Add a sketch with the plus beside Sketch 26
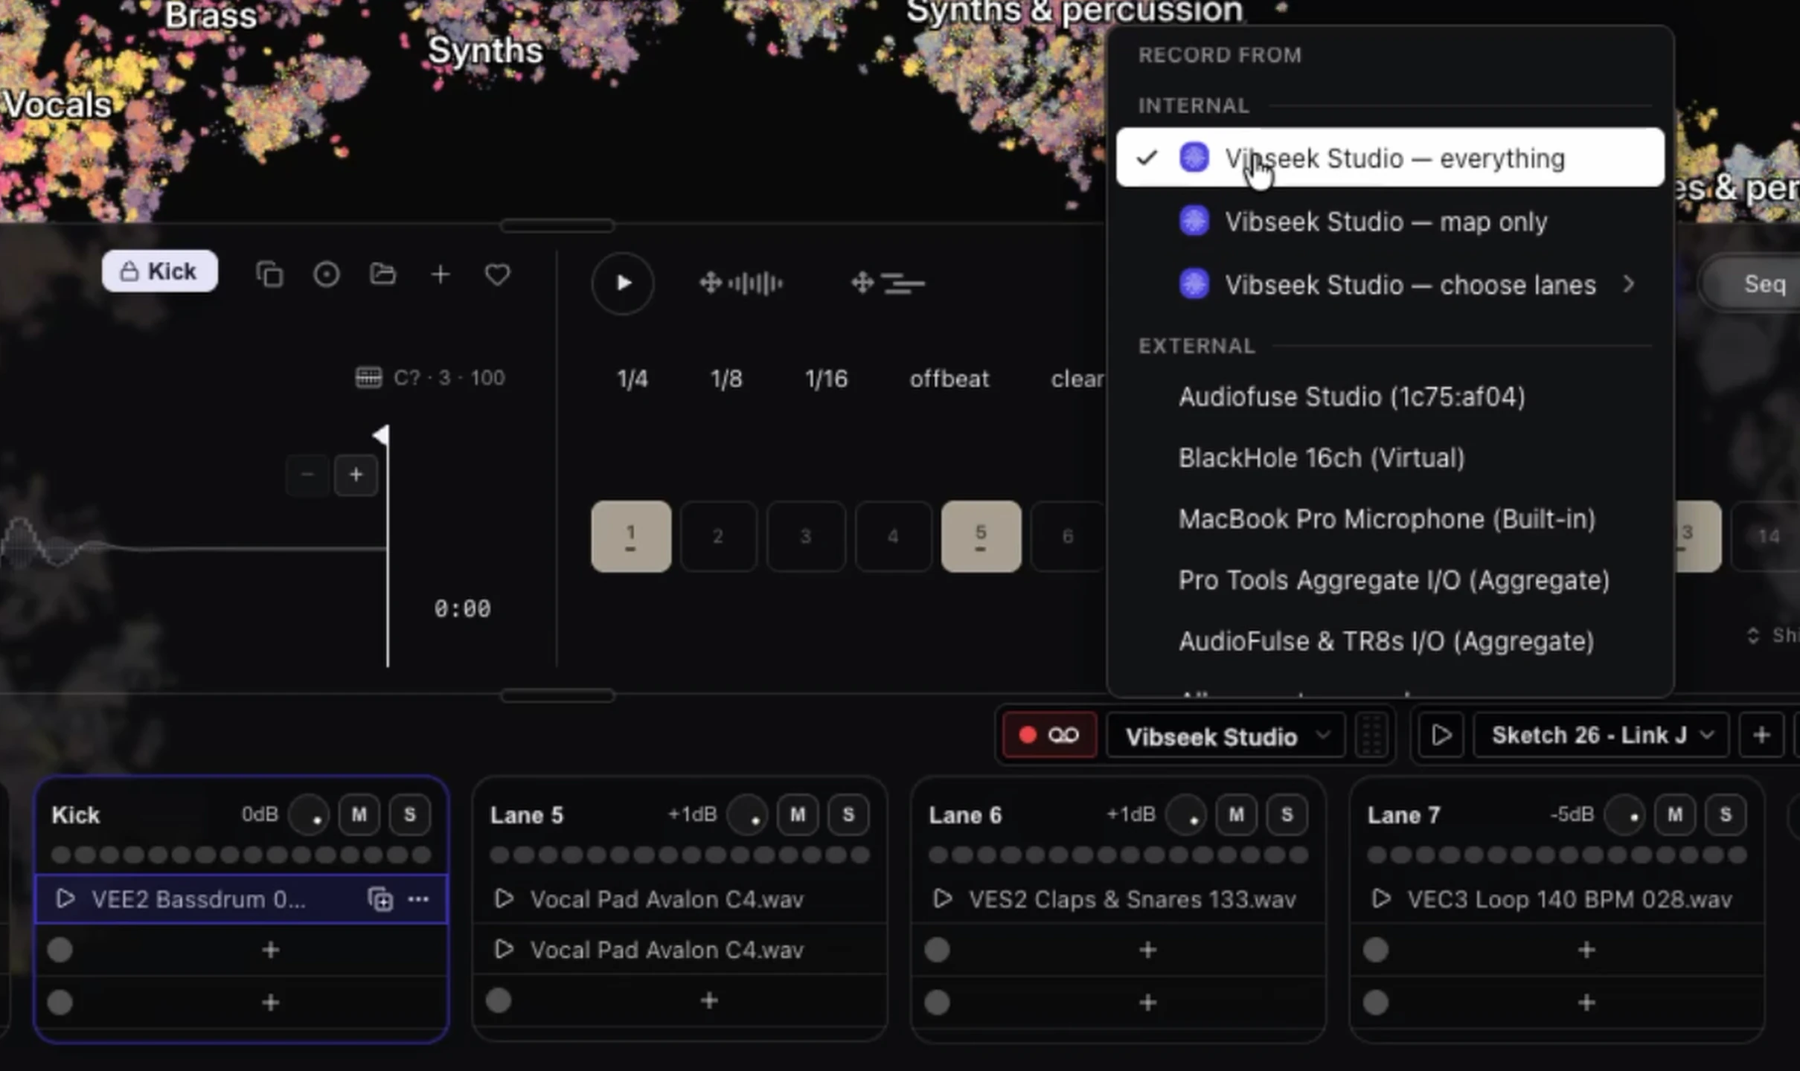 tap(1761, 735)
